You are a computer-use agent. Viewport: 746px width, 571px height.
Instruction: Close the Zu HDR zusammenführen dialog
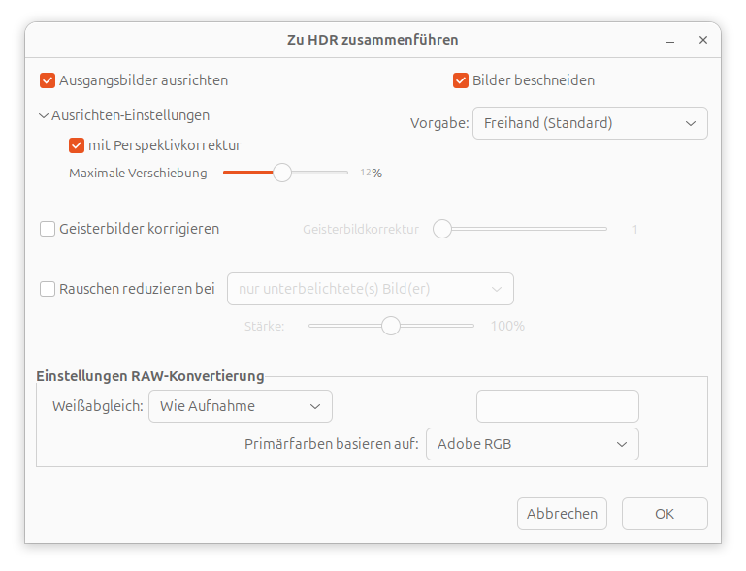[x=702, y=41]
